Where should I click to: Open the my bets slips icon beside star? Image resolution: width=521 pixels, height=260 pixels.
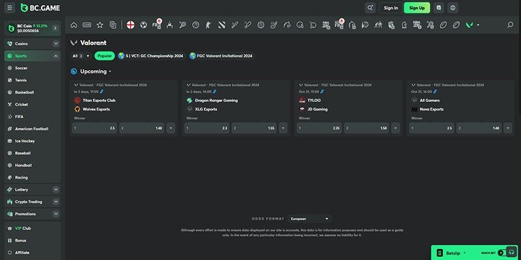click(x=113, y=25)
